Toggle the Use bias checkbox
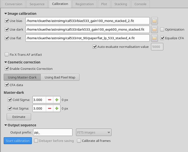The height and width of the screenshot is (152, 188). (x=7, y=21)
